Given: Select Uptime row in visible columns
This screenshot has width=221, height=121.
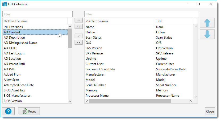Looking at the screenshot, I should (91, 59).
